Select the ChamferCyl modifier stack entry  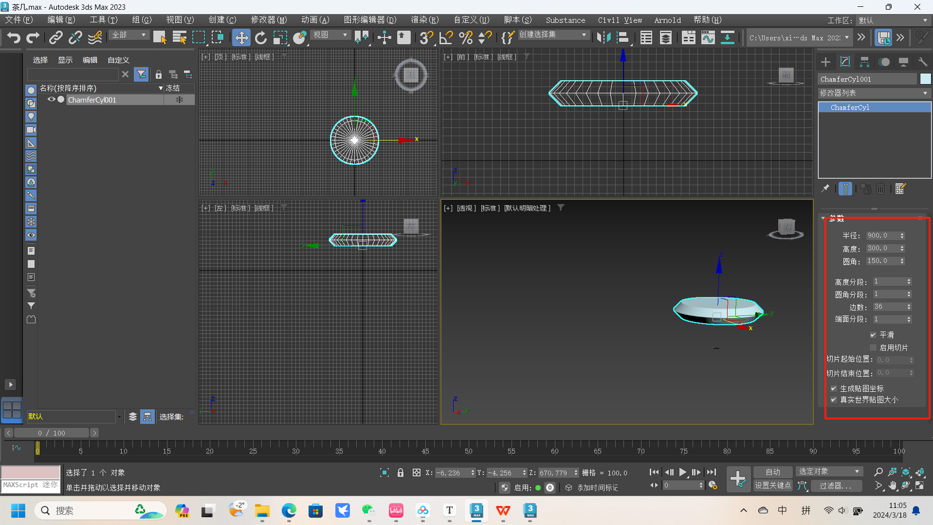pyautogui.click(x=874, y=107)
